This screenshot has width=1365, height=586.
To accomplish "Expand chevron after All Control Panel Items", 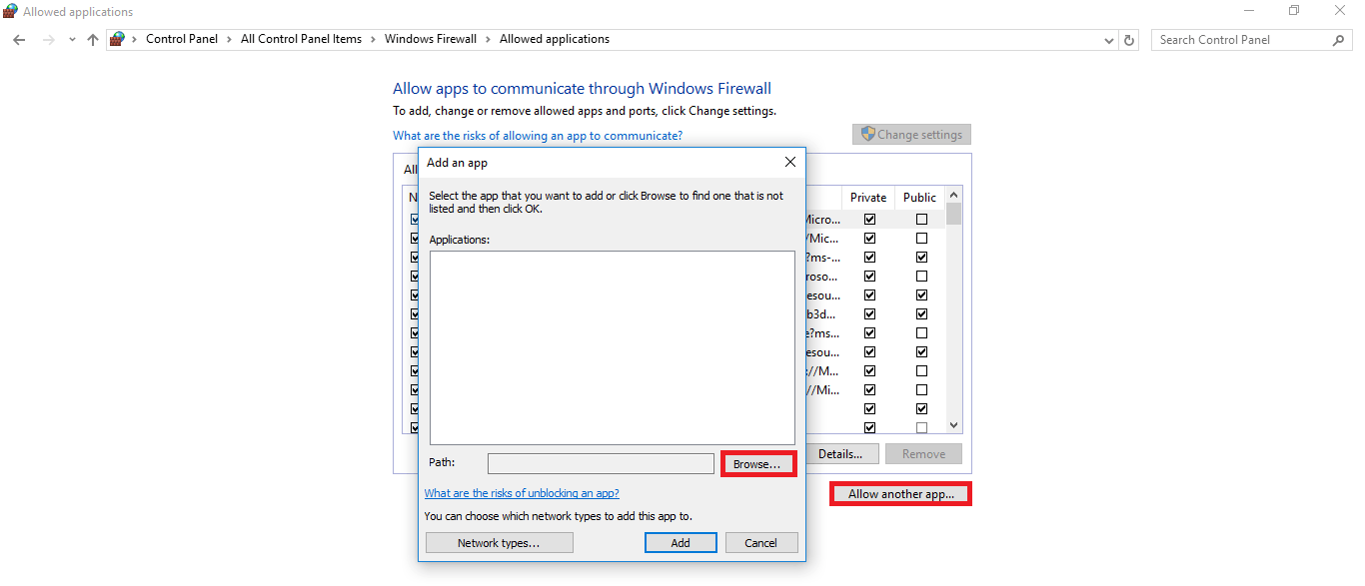I will click(x=374, y=40).
